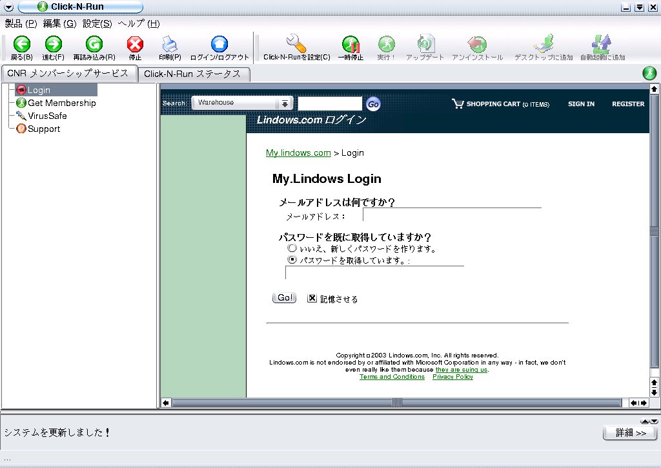Image resolution: width=661 pixels, height=468 pixels.
Task: Click SIGN IN link in header
Action: (x=581, y=104)
